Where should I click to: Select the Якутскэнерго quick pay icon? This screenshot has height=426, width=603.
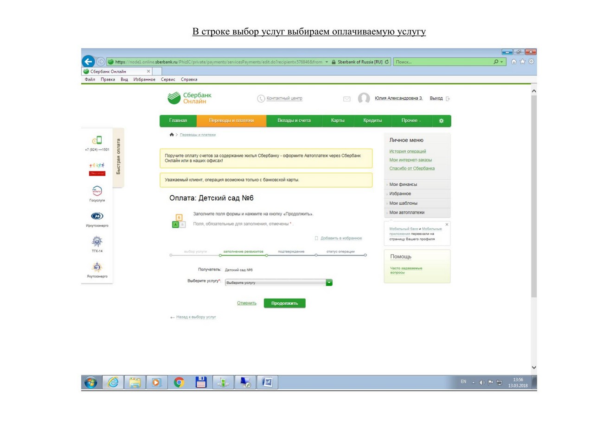pos(97,266)
